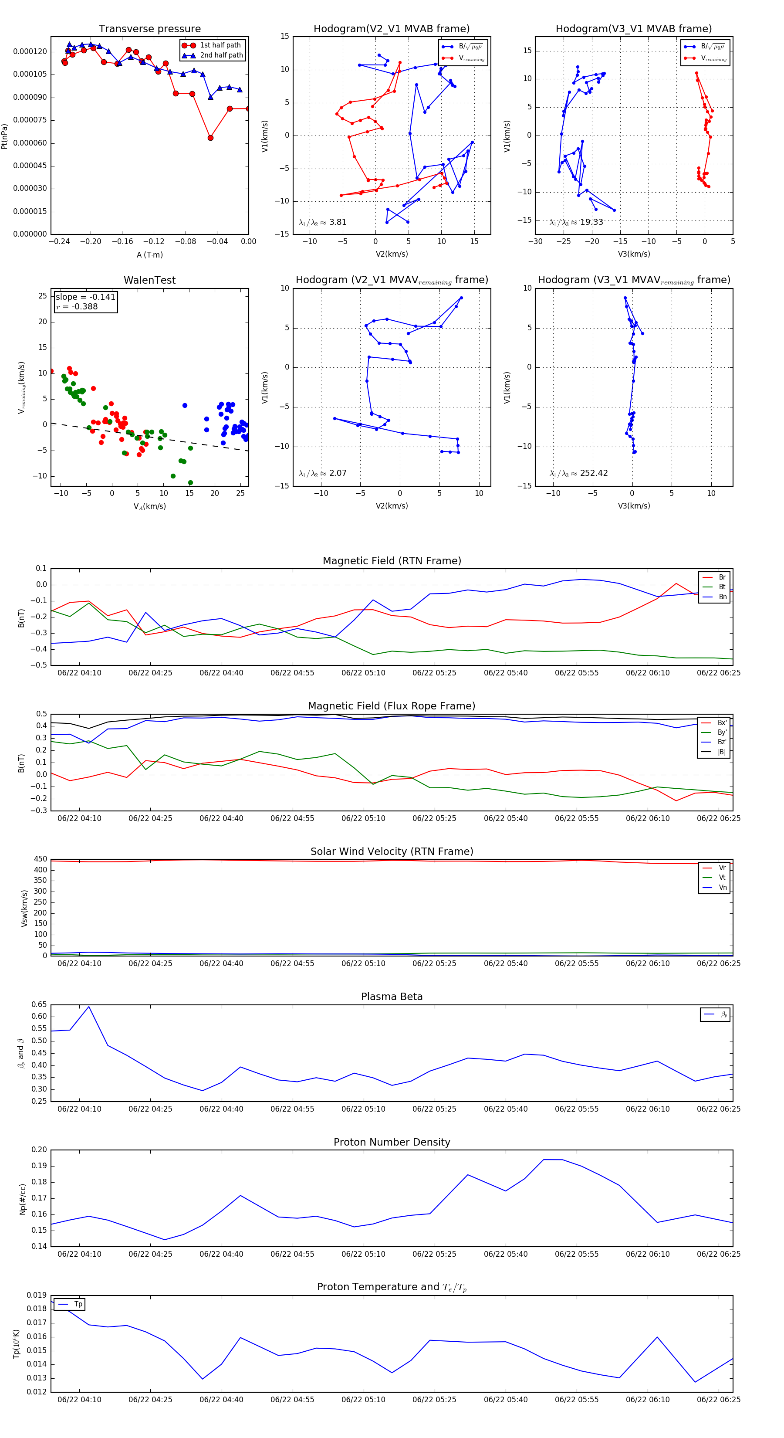Click '06/22 05:40' tick in Proton Number Density plot
Image resolution: width=784 pixels, height=1438 pixels.
pos(506,1255)
